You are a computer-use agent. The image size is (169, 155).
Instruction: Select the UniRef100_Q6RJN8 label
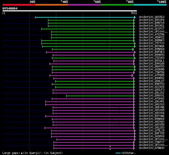152,107
